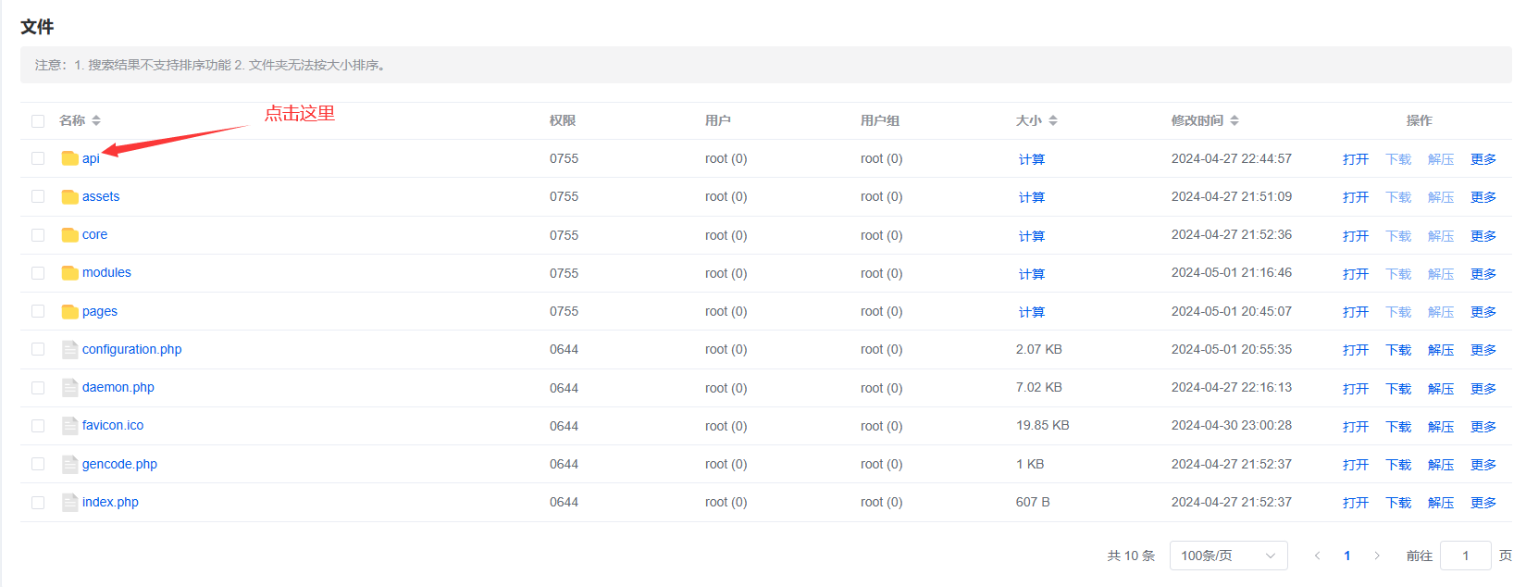This screenshot has width=1526, height=587.
Task: Click the favicon.ico file icon
Action: click(69, 426)
